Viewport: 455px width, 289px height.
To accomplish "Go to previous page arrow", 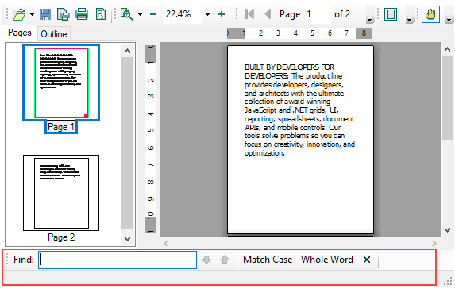I will click(268, 14).
